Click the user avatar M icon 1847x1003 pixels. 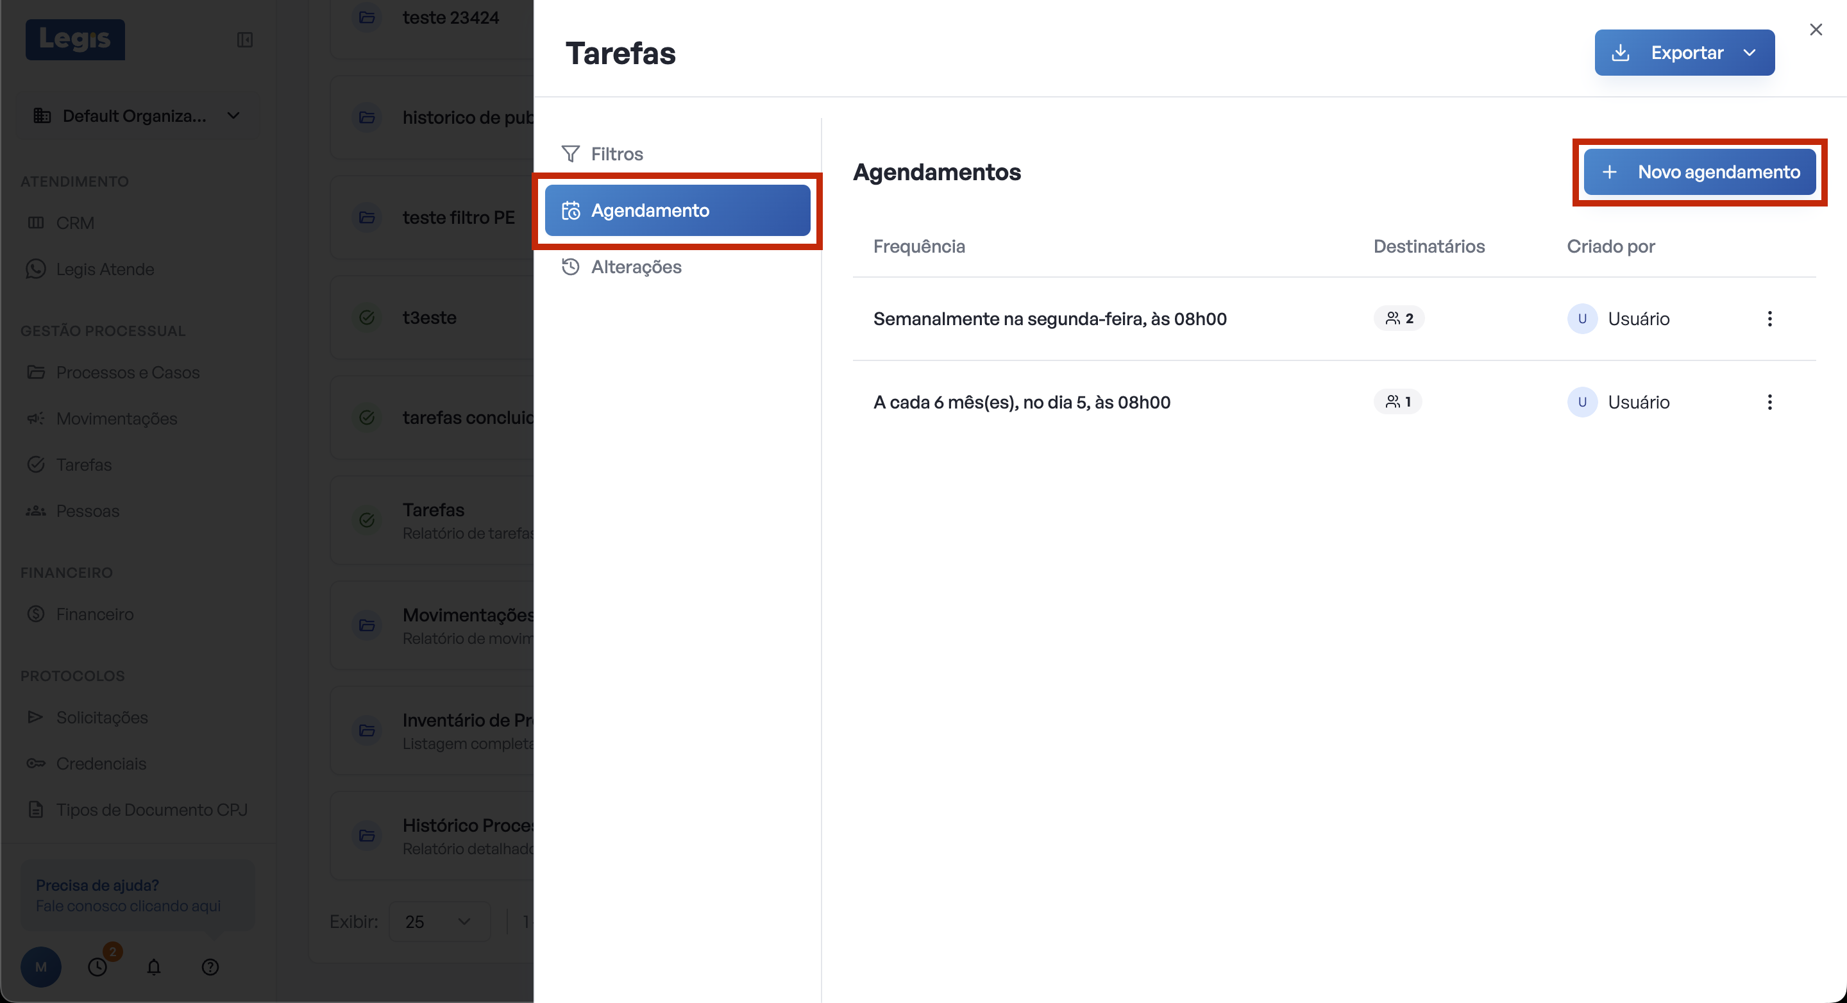point(41,967)
